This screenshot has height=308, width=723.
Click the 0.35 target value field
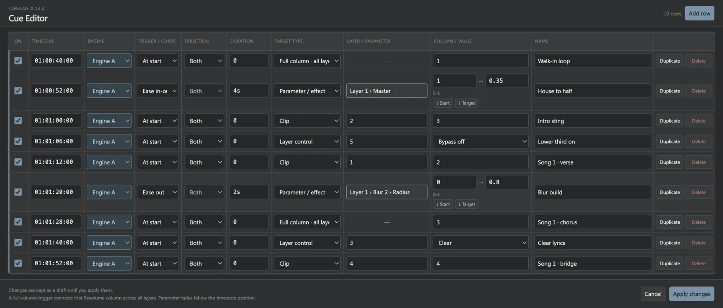click(507, 81)
